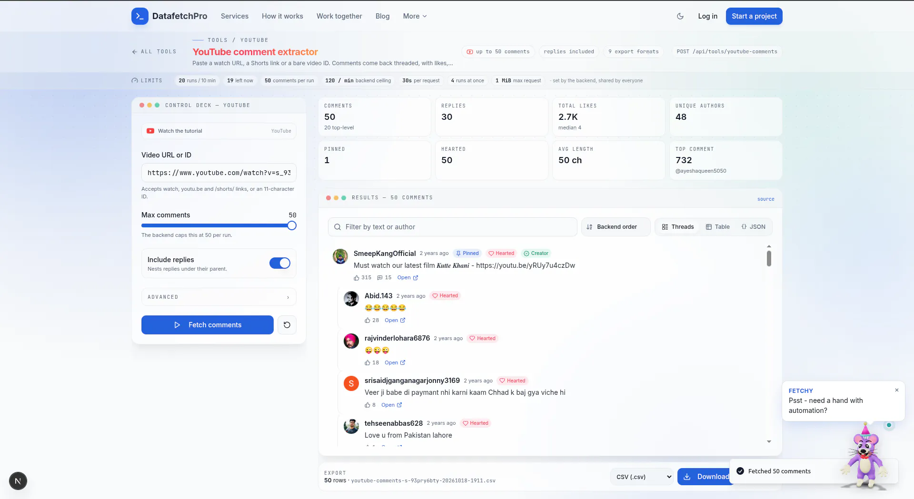This screenshot has height=499, width=914.
Task: Open the Backend order sort dropdown
Action: pyautogui.click(x=616, y=227)
